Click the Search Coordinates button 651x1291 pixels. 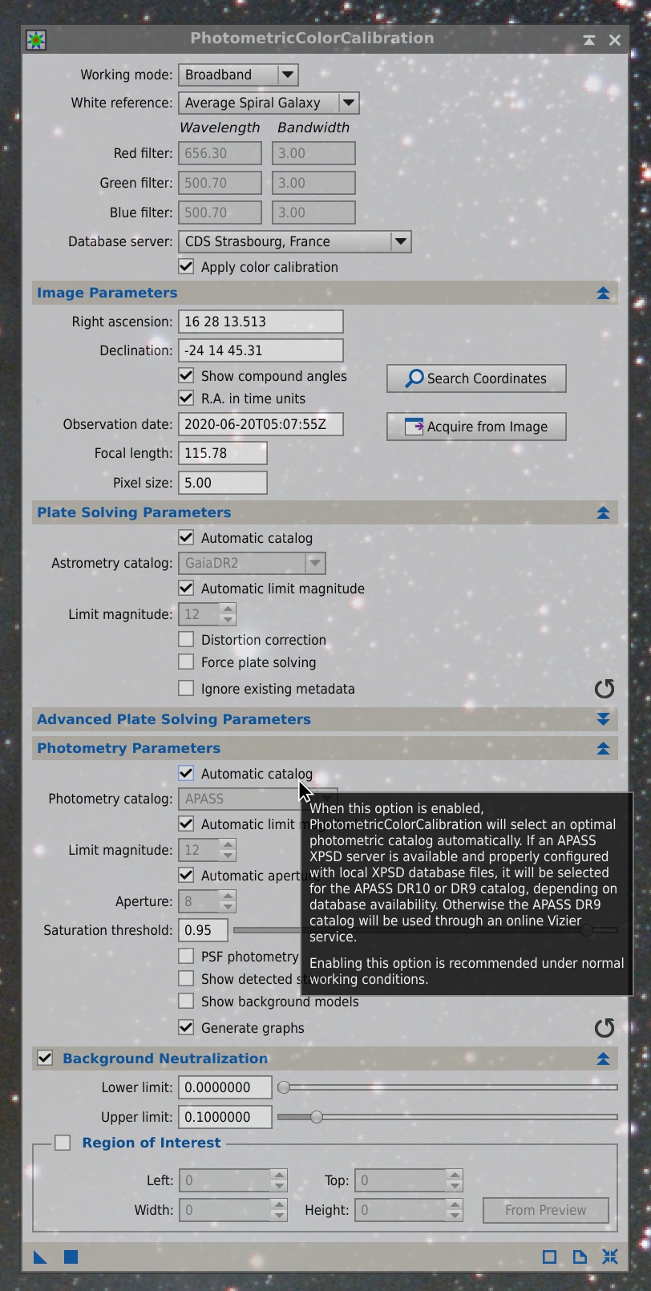click(476, 378)
